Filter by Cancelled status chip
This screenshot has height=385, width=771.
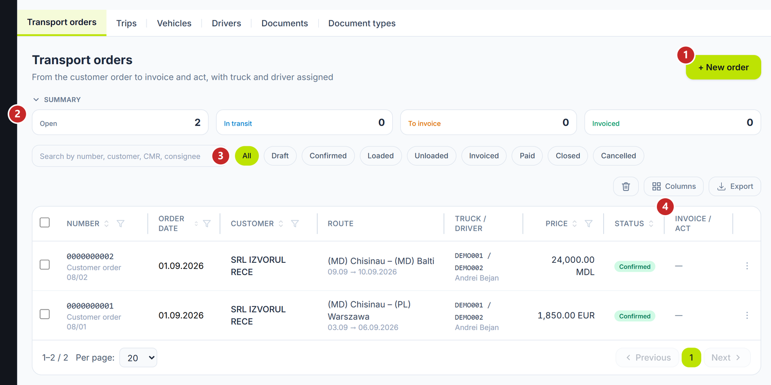pos(618,156)
